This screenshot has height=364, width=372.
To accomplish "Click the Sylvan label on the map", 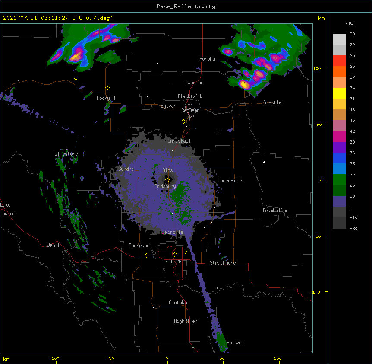I will [x=168, y=106].
